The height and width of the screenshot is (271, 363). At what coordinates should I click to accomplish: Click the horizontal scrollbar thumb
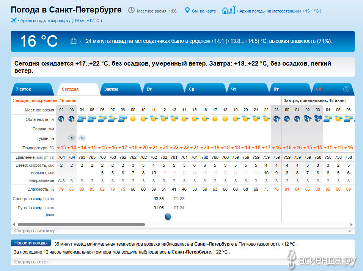81,224
